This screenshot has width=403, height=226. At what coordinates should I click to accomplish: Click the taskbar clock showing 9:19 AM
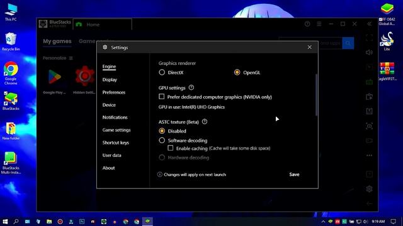click(378, 222)
